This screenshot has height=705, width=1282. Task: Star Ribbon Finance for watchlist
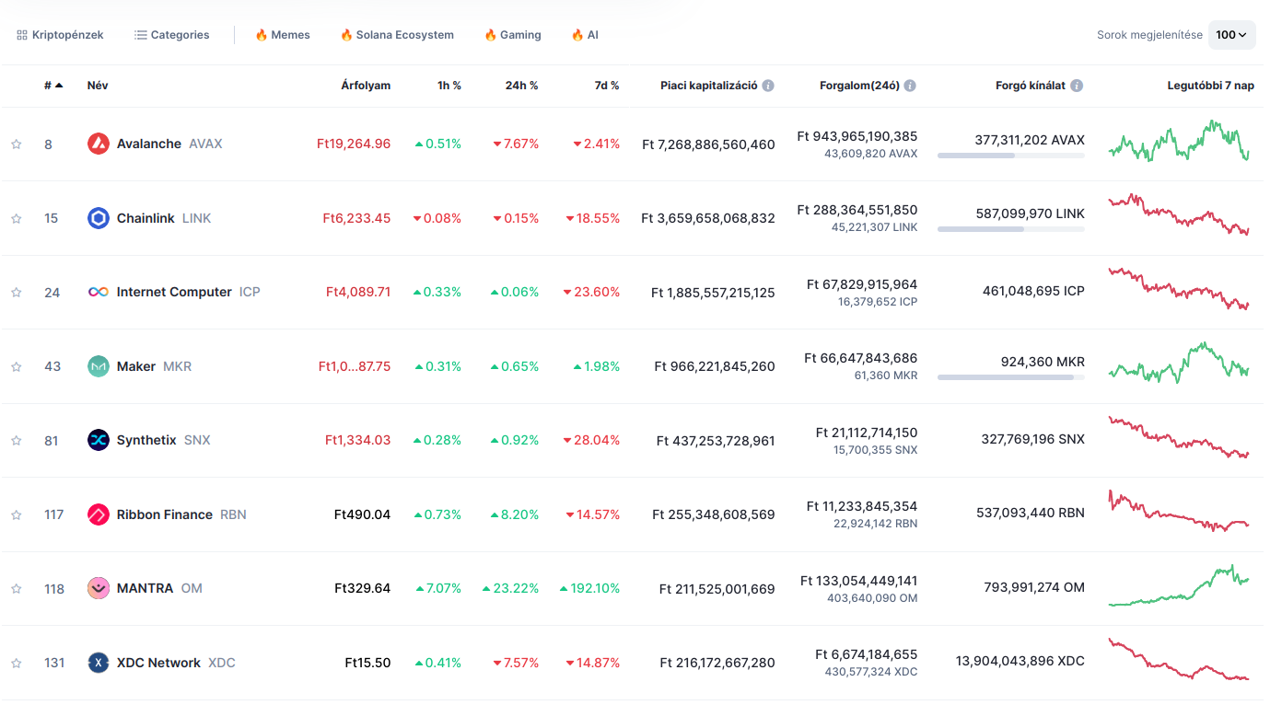[x=16, y=515]
